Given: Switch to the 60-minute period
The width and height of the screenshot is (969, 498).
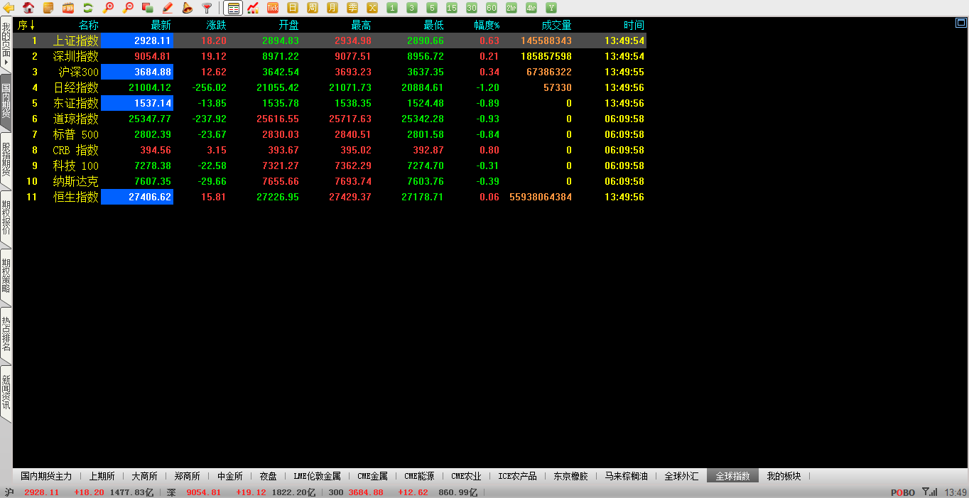Looking at the screenshot, I should 491,8.
